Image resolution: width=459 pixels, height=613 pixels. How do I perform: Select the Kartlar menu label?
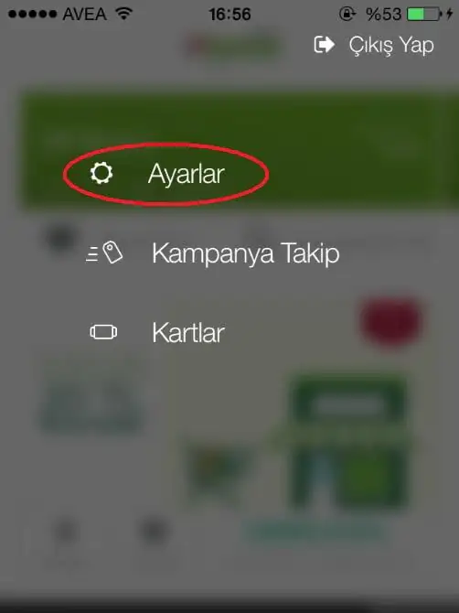(188, 333)
